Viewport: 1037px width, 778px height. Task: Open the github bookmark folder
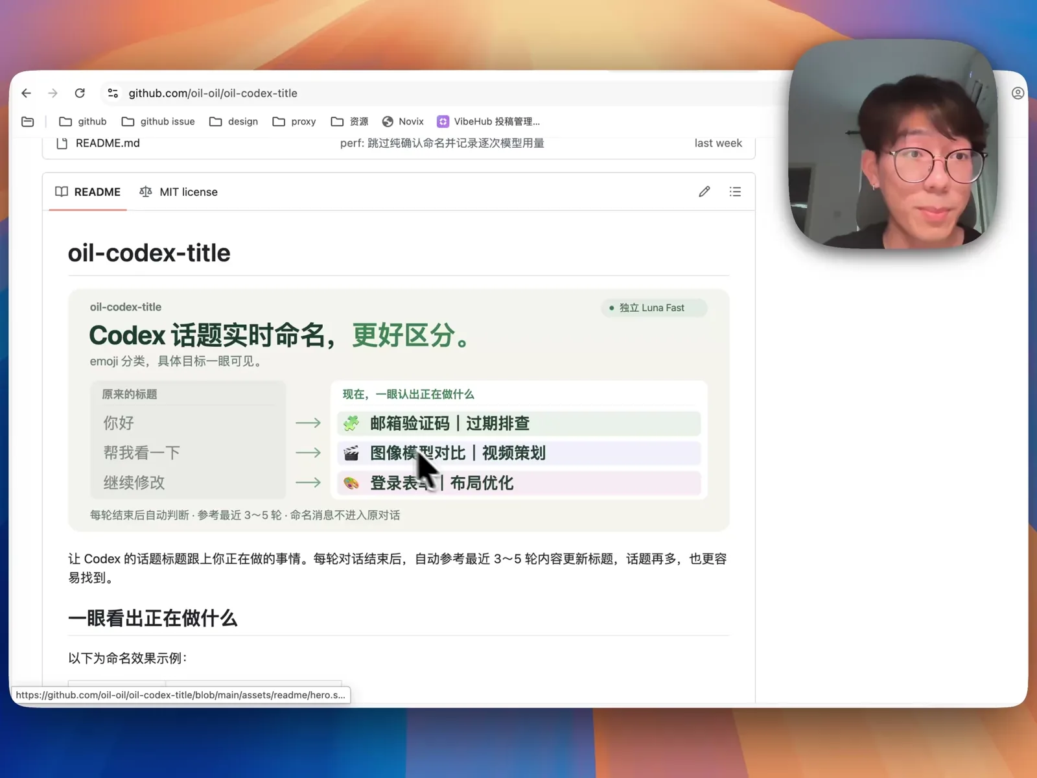[x=83, y=122]
